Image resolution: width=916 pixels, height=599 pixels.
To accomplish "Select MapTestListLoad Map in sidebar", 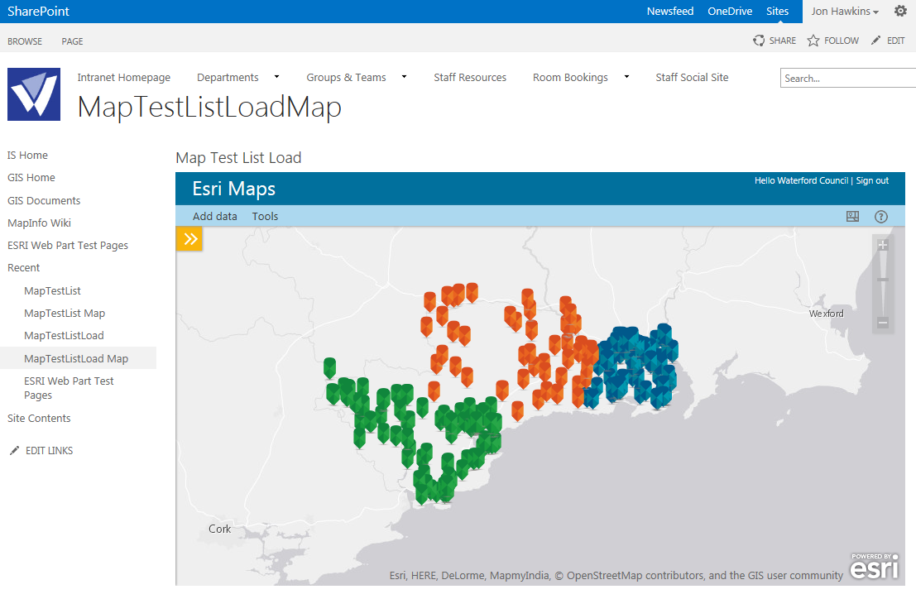I will pos(76,358).
